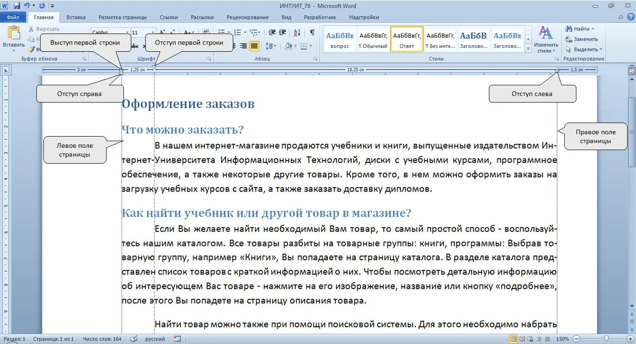This screenshot has height=344, width=636.
Task: Select the Read Mode view icon
Action: pyautogui.click(x=521, y=339)
